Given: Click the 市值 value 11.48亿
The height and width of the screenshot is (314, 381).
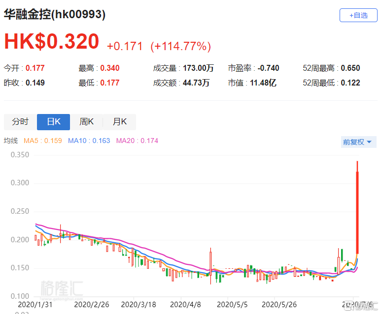Looking at the screenshot, I should [262, 83].
